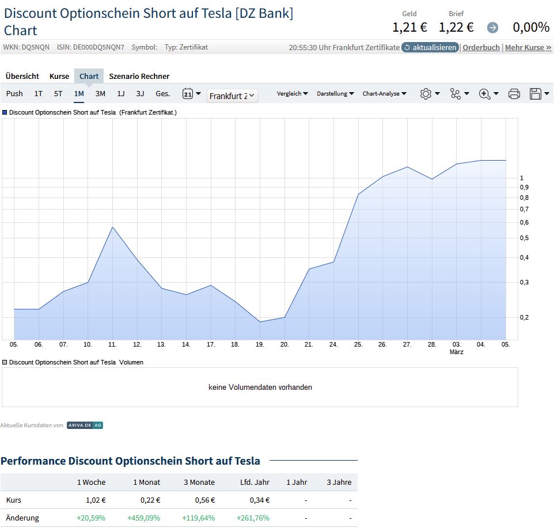Click the 0,00% change value
This screenshot has width=554, height=528.
(x=531, y=27)
